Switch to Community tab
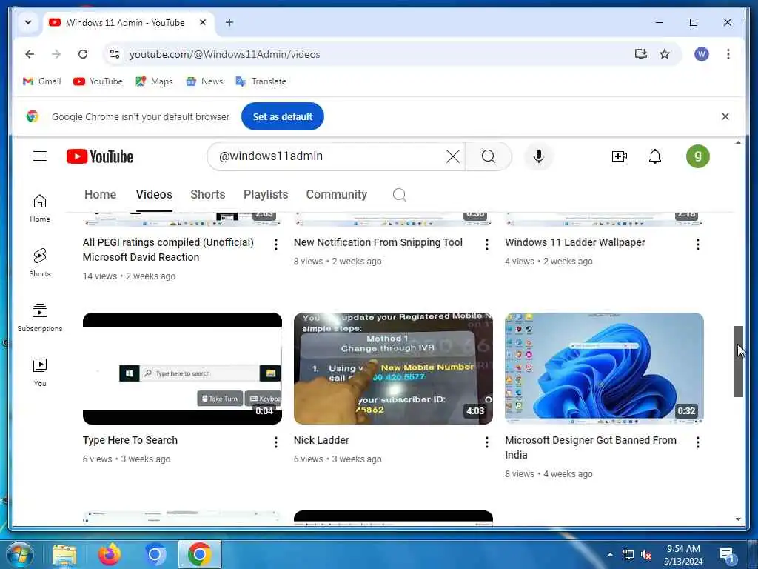Viewport: 758px width, 569px height. click(x=337, y=195)
